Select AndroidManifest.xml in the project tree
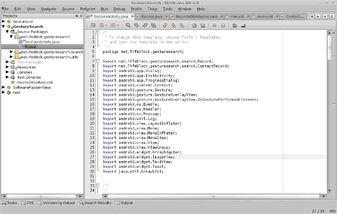The height and width of the screenshot is (214, 337). pyautogui.click(x=34, y=82)
